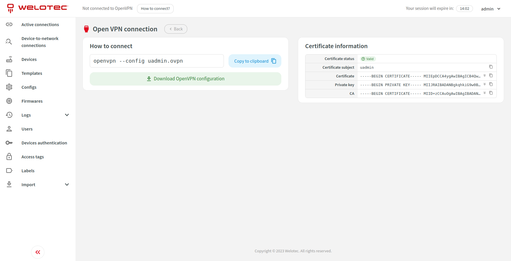This screenshot has height=261, width=511.
Task: Expand the Import submenu
Action: [67, 184]
